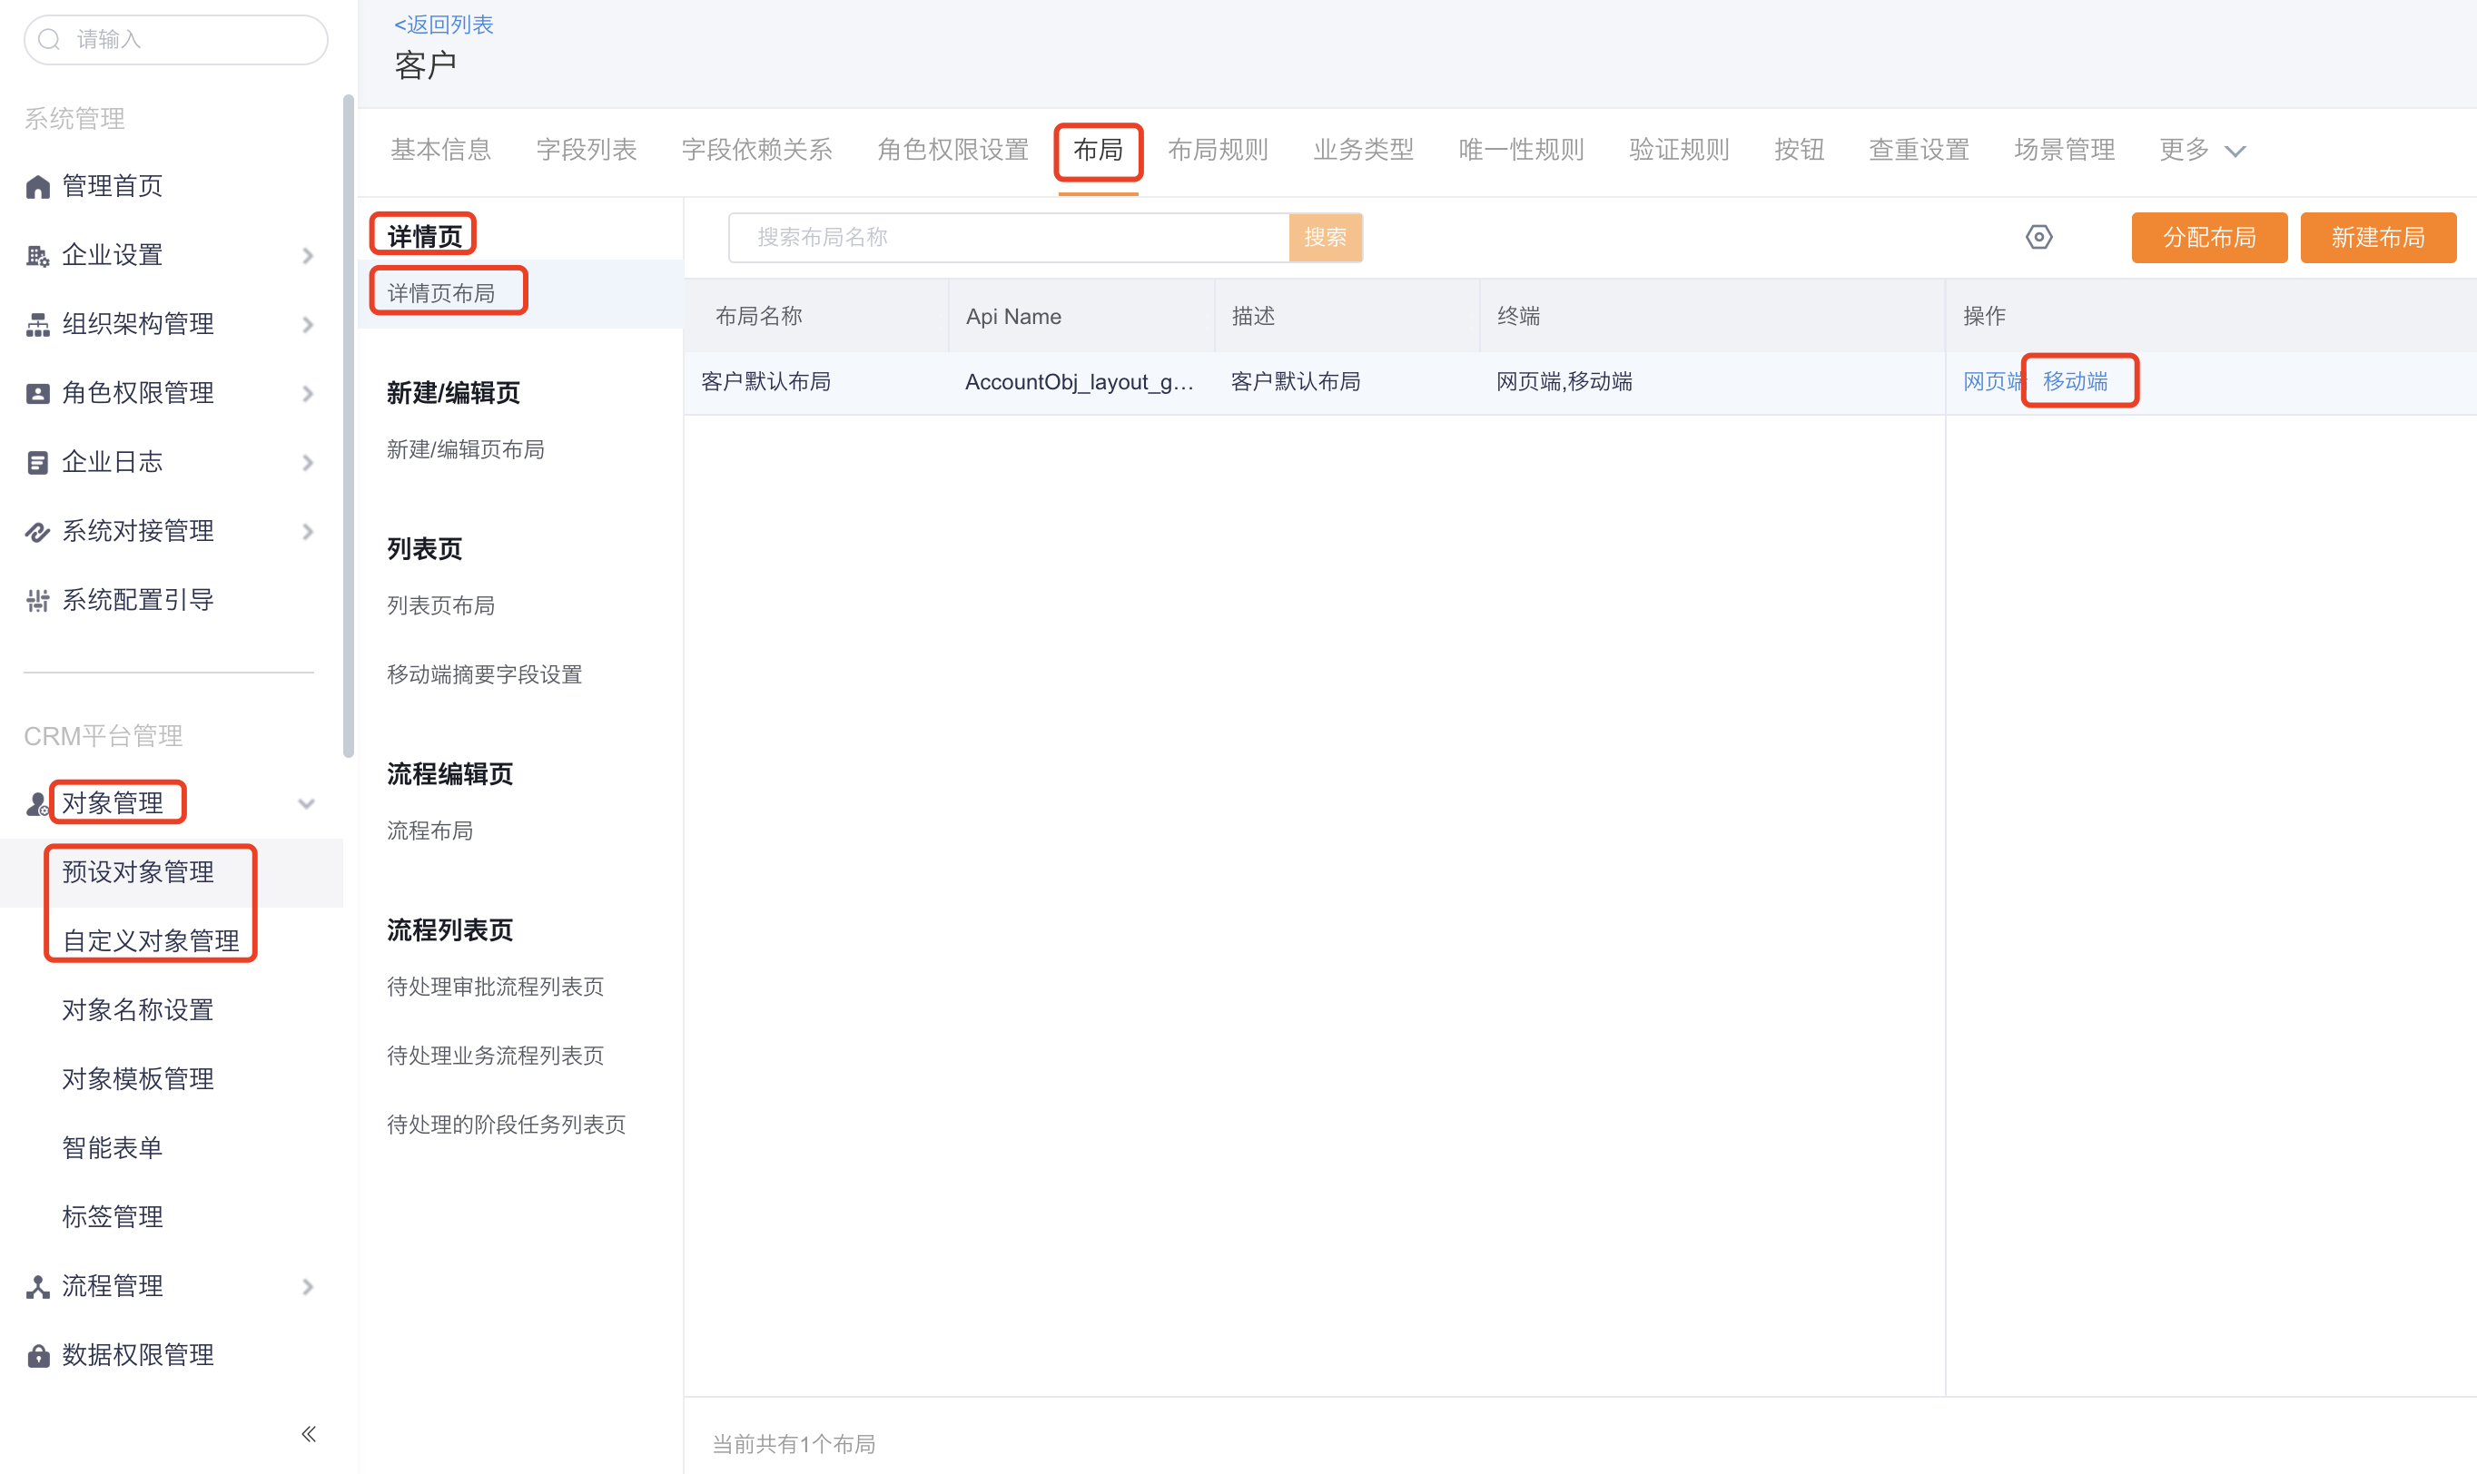Expand the 企业设置 menu arrow
Screen dimensions: 2477x1474
point(308,256)
